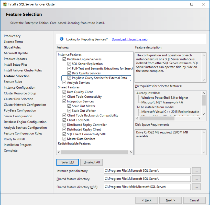Browse for Shared feature directory (x86)
This screenshot has height=205, width=210.
pyautogui.click(x=196, y=187)
